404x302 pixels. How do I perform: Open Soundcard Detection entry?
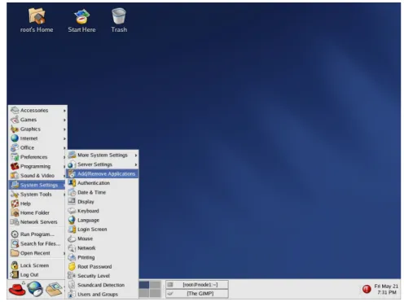tap(102, 285)
